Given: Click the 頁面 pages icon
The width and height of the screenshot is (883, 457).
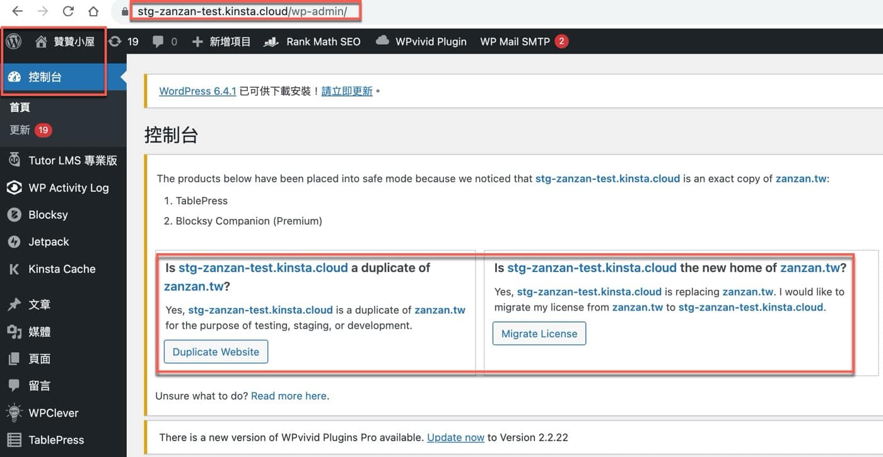Looking at the screenshot, I should (x=15, y=359).
